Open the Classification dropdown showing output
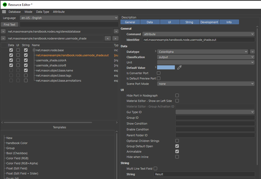 [206, 57]
